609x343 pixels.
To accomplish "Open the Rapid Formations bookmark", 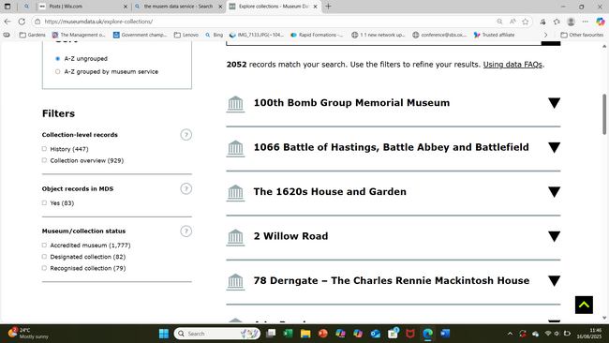I will [x=317, y=35].
